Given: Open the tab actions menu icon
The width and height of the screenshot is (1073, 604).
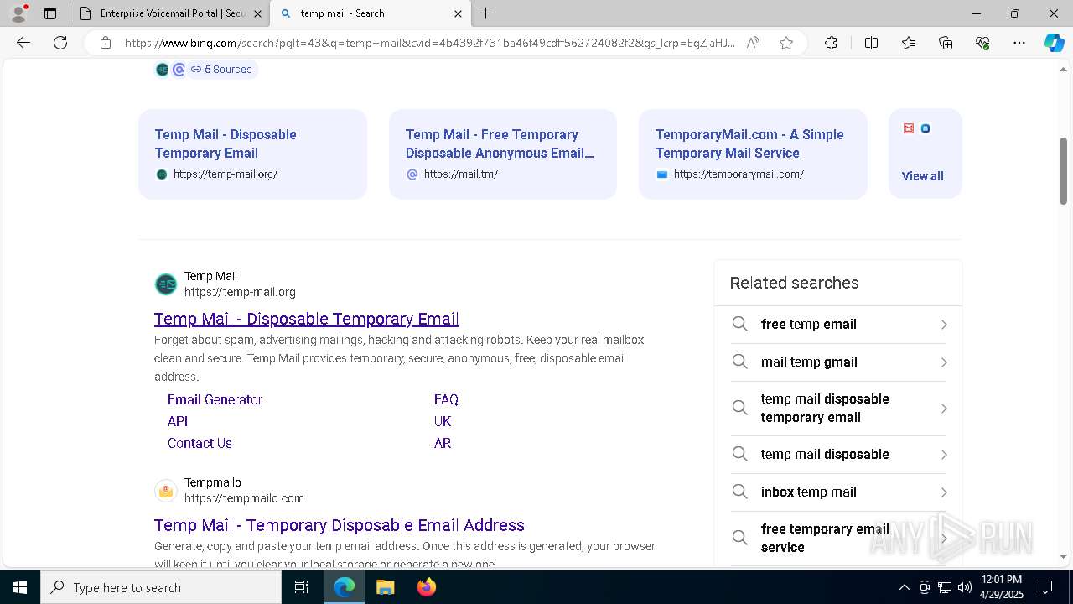Looking at the screenshot, I should (x=50, y=13).
